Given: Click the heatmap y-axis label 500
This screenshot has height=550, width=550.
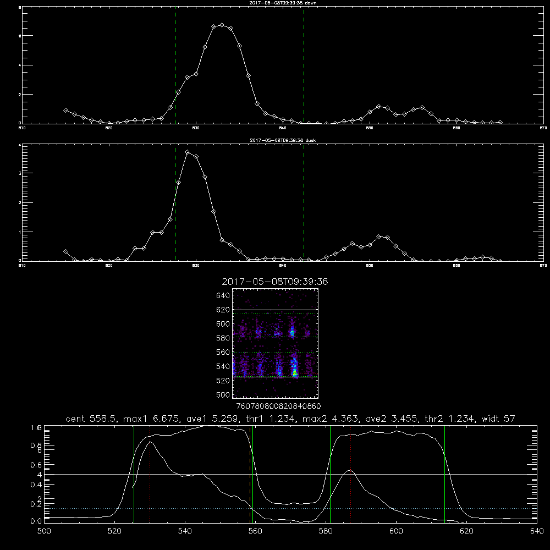Looking at the screenshot, I should click(x=223, y=395).
